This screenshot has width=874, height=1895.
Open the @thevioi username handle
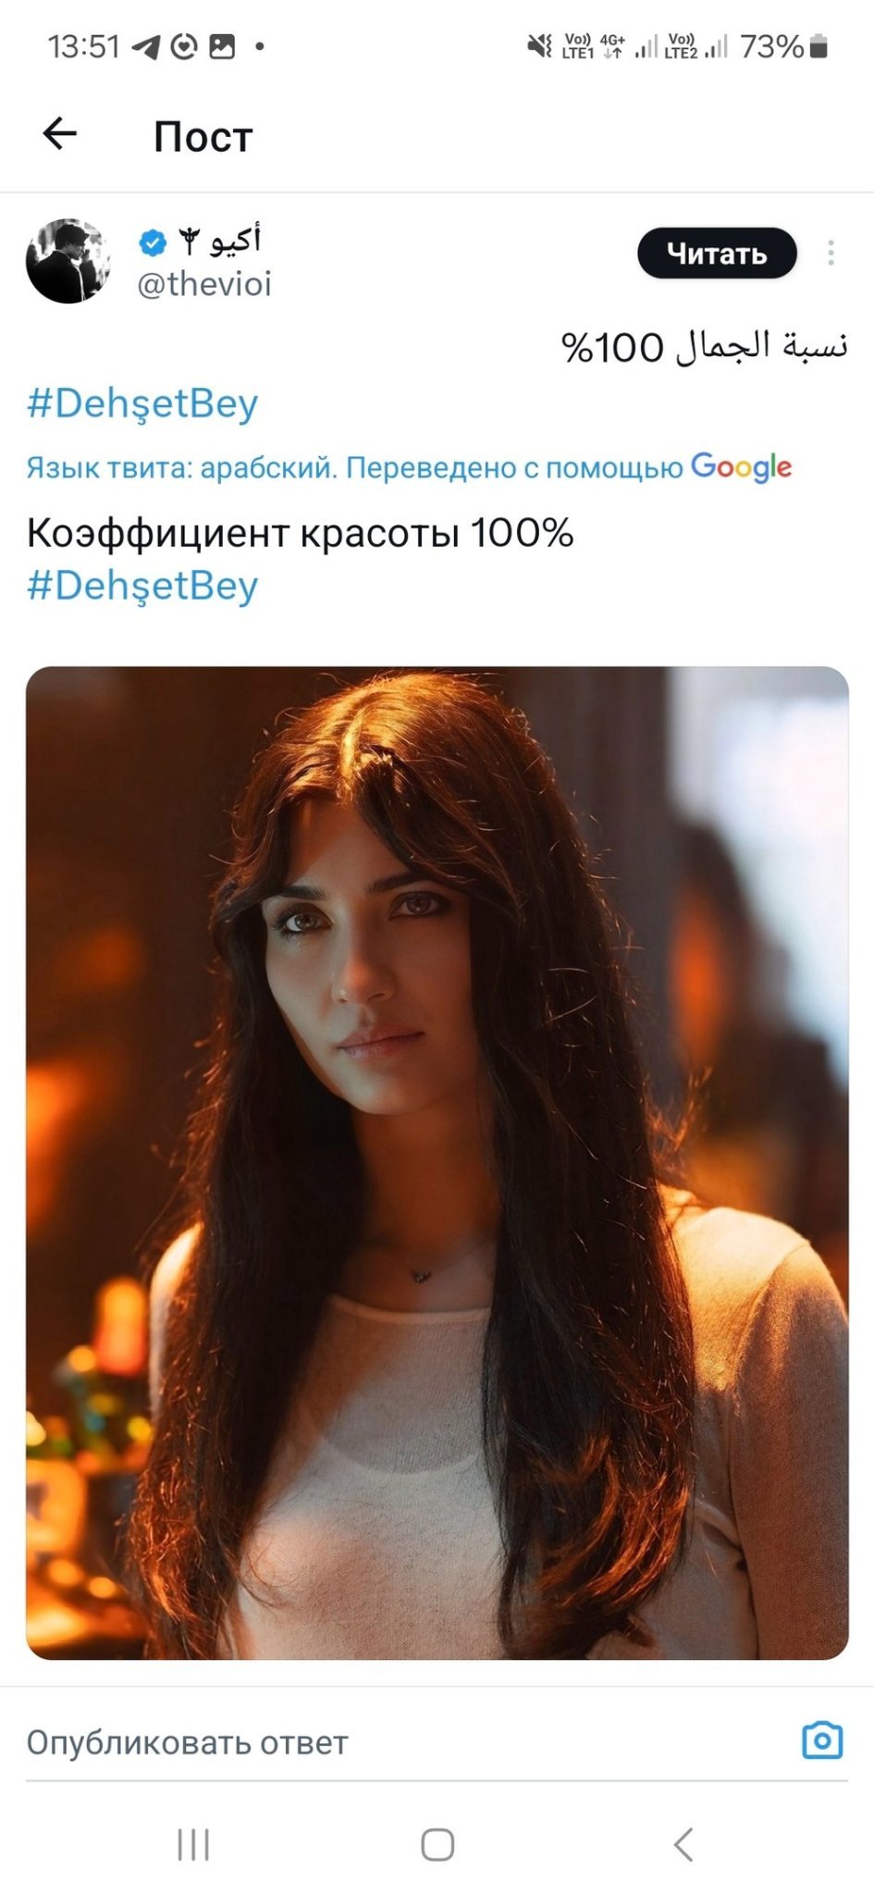pos(204,284)
